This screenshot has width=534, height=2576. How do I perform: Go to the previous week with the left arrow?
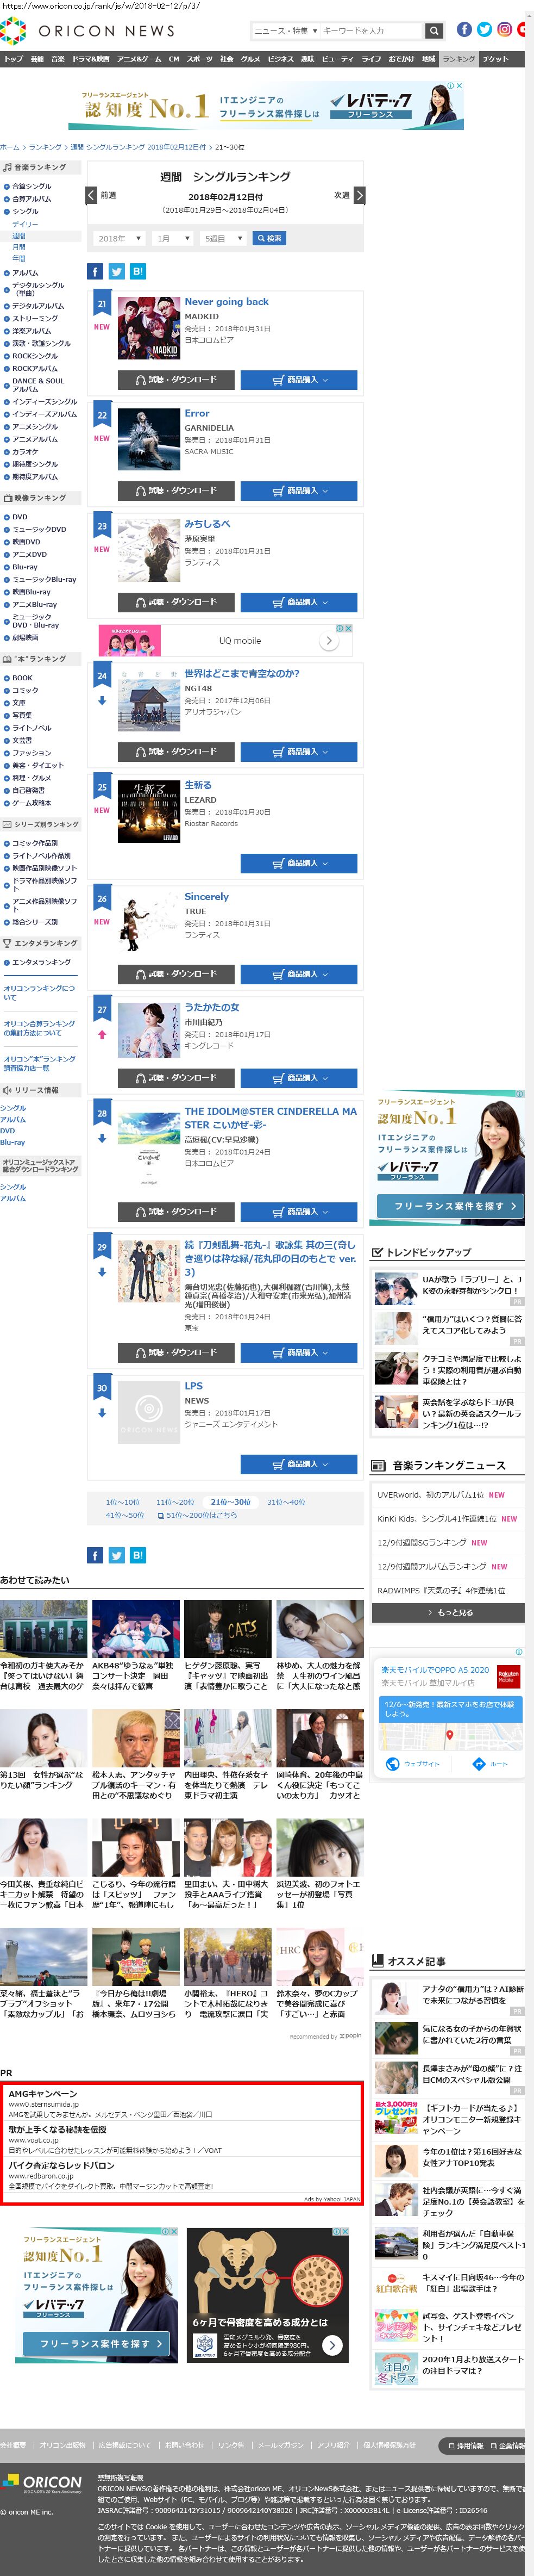[x=92, y=195]
